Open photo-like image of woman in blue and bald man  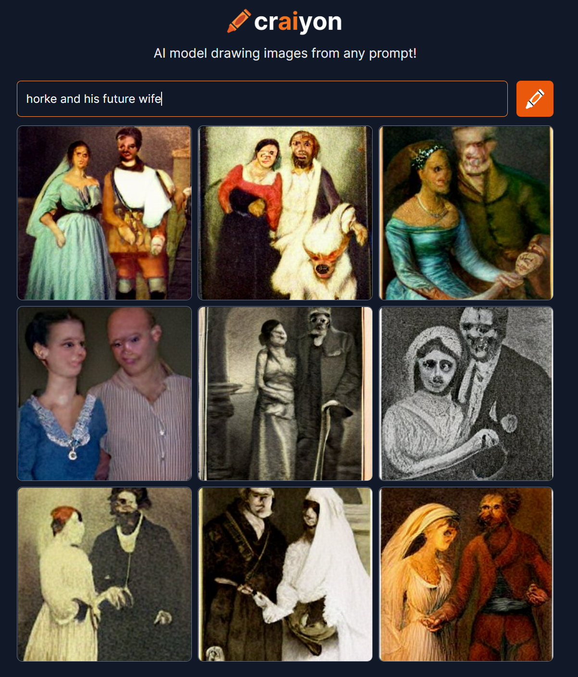coord(104,394)
